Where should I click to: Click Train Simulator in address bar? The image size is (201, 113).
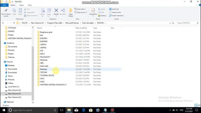(88, 23)
